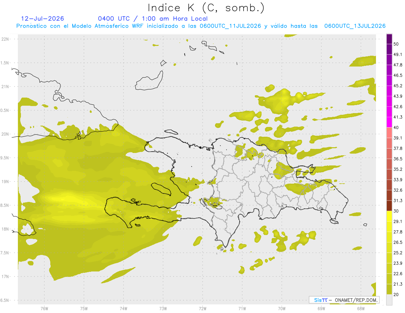This screenshot has height=313, width=405.
Task: Click the colorbar value label 37.8
Action: click(x=398, y=148)
